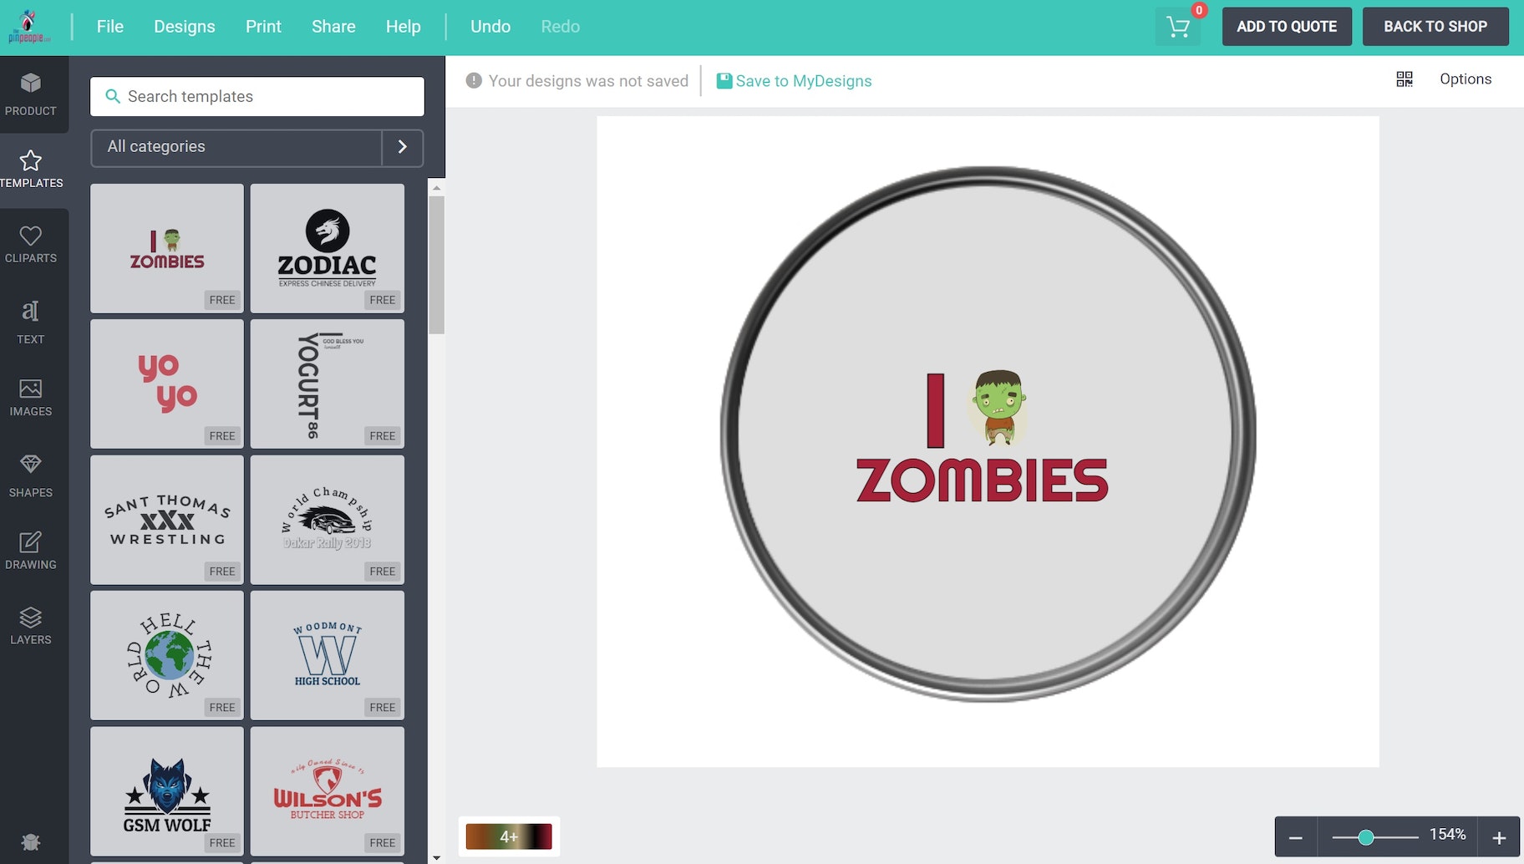Open the shopping cart icon

coord(1178,27)
